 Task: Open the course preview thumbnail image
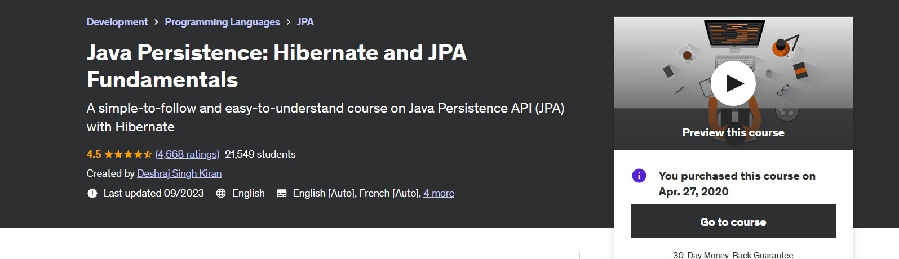pos(733,83)
